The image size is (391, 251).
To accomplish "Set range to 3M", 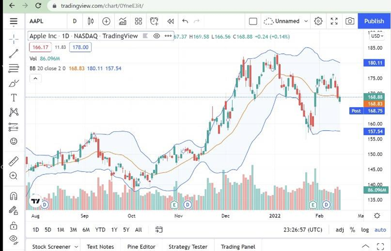I will [x=73, y=229].
